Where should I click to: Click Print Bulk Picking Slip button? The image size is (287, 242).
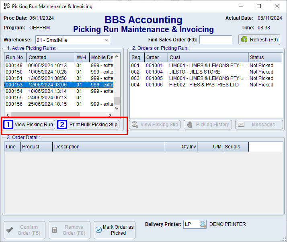coord(89,125)
